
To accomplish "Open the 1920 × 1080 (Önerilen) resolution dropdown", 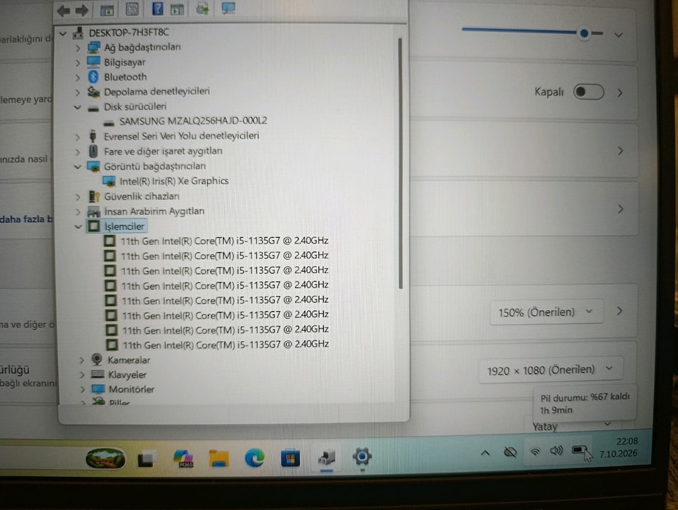I will pyautogui.click(x=550, y=370).
